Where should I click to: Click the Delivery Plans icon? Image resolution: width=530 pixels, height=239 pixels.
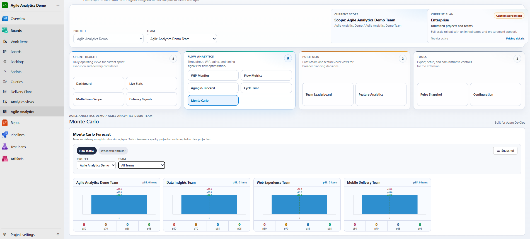[5, 92]
